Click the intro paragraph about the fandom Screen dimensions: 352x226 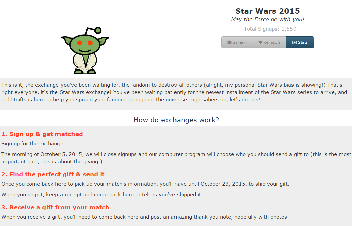tap(174, 92)
